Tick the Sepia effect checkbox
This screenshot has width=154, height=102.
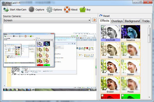point(102,44)
